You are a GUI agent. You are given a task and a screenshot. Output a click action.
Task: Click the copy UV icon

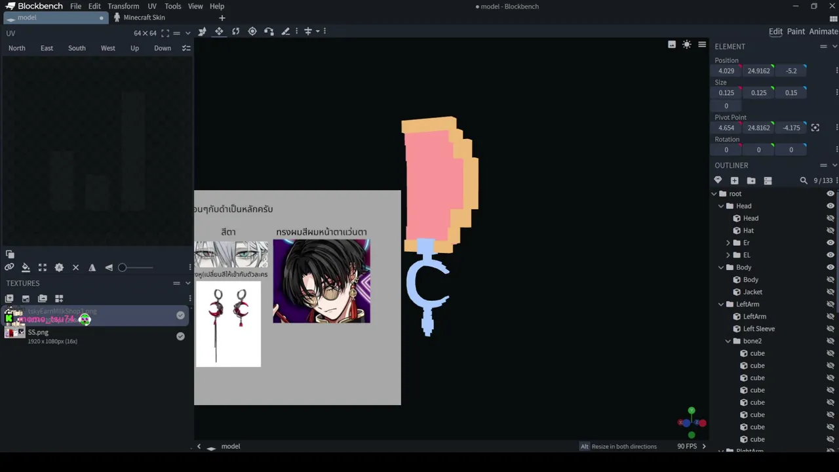point(10,254)
